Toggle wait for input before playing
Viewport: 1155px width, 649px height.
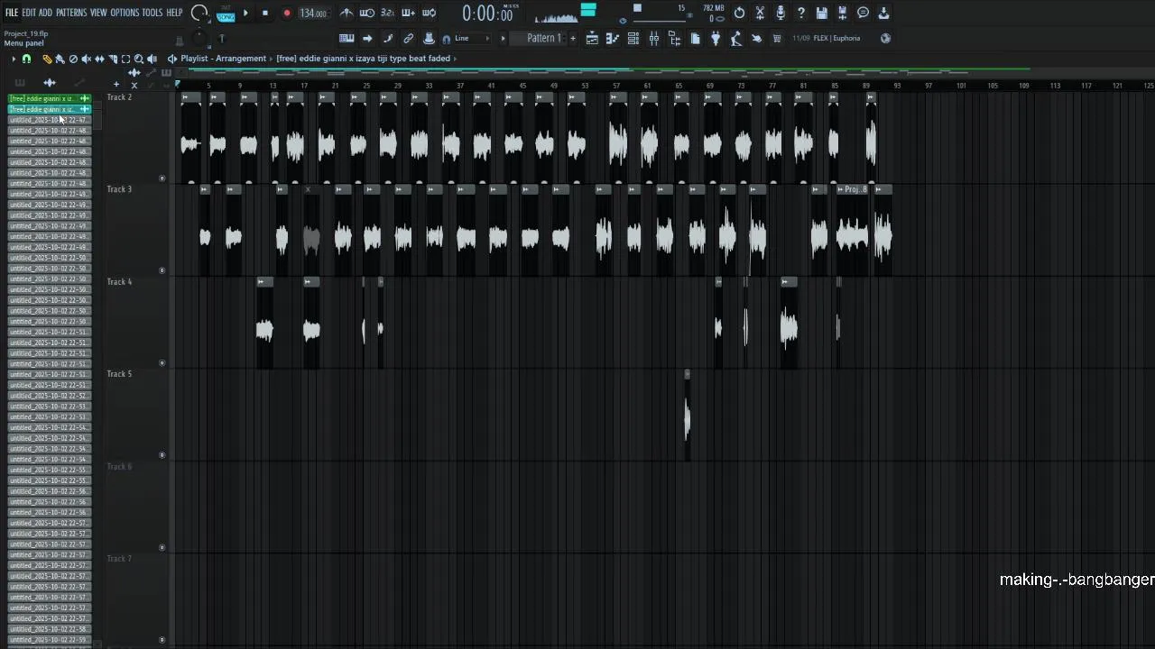pos(367,13)
